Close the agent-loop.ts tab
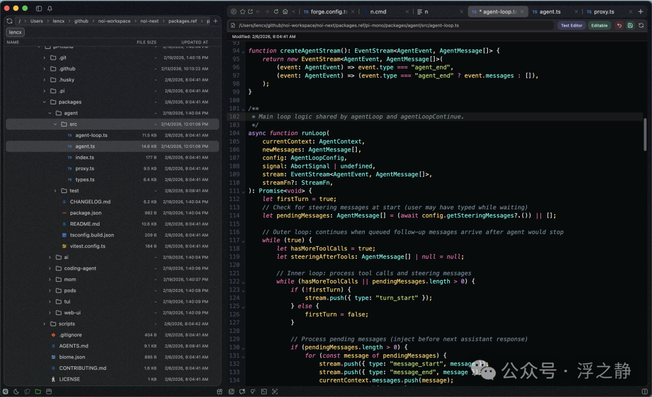The image size is (652, 397). [522, 11]
